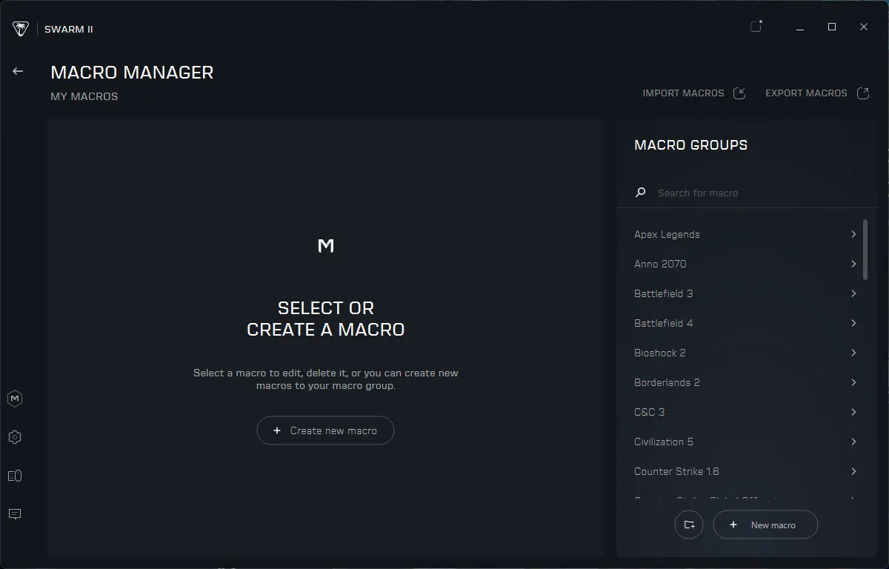This screenshot has width=889, height=569.
Task: Click Import Macros link
Action: click(x=683, y=93)
